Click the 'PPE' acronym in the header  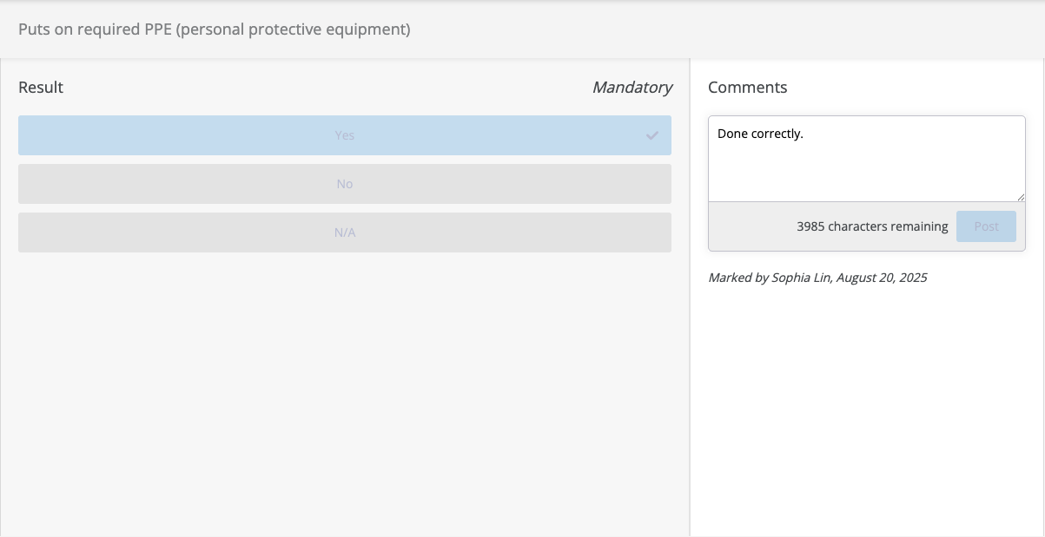click(x=157, y=29)
